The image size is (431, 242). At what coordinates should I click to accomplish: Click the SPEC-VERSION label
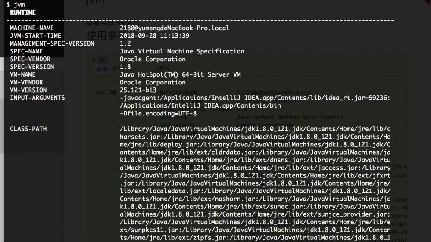32,67
